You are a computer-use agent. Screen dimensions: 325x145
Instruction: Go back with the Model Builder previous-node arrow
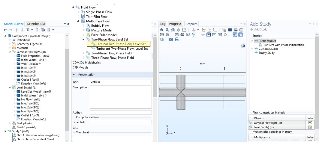[x=5, y=30]
